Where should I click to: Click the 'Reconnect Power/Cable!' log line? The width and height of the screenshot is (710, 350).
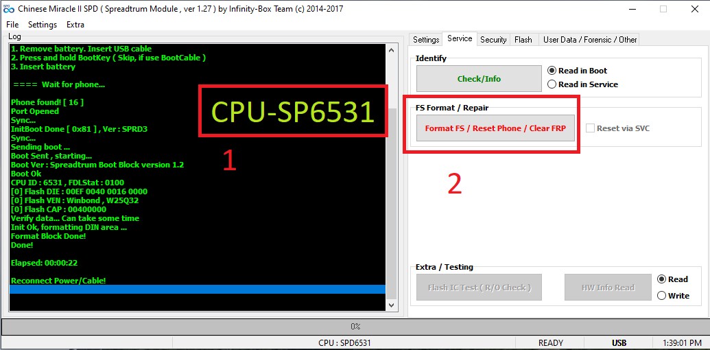click(x=58, y=281)
